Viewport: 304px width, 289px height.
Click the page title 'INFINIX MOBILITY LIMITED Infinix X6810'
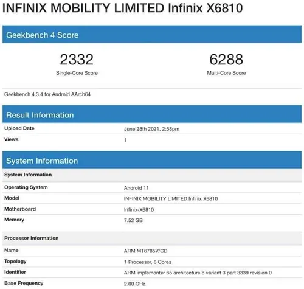[122, 8]
